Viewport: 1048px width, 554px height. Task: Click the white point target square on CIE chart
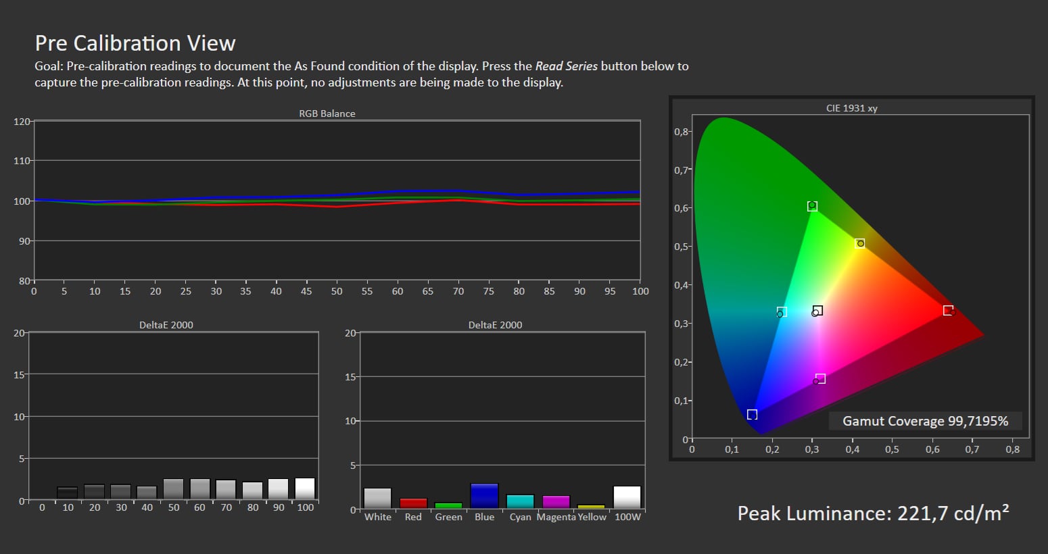coord(817,311)
